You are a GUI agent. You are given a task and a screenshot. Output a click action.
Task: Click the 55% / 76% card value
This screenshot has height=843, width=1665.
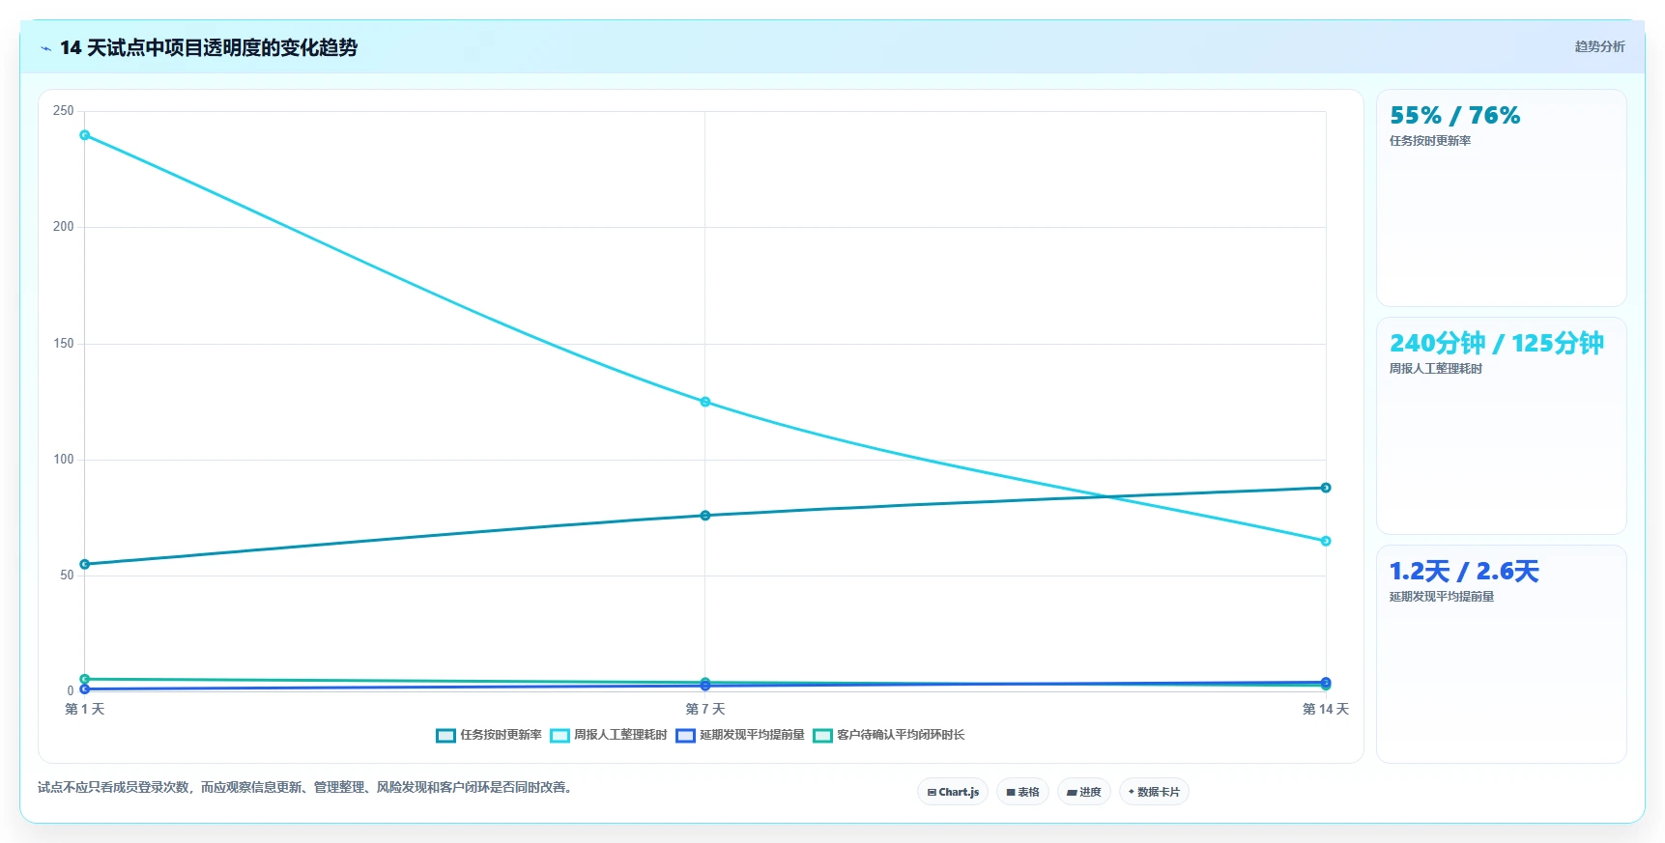click(1454, 116)
